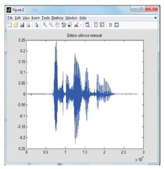The image size is (165, 169).
Task: Select the Edit Plot arrow tool
Action: [x=37, y=25]
